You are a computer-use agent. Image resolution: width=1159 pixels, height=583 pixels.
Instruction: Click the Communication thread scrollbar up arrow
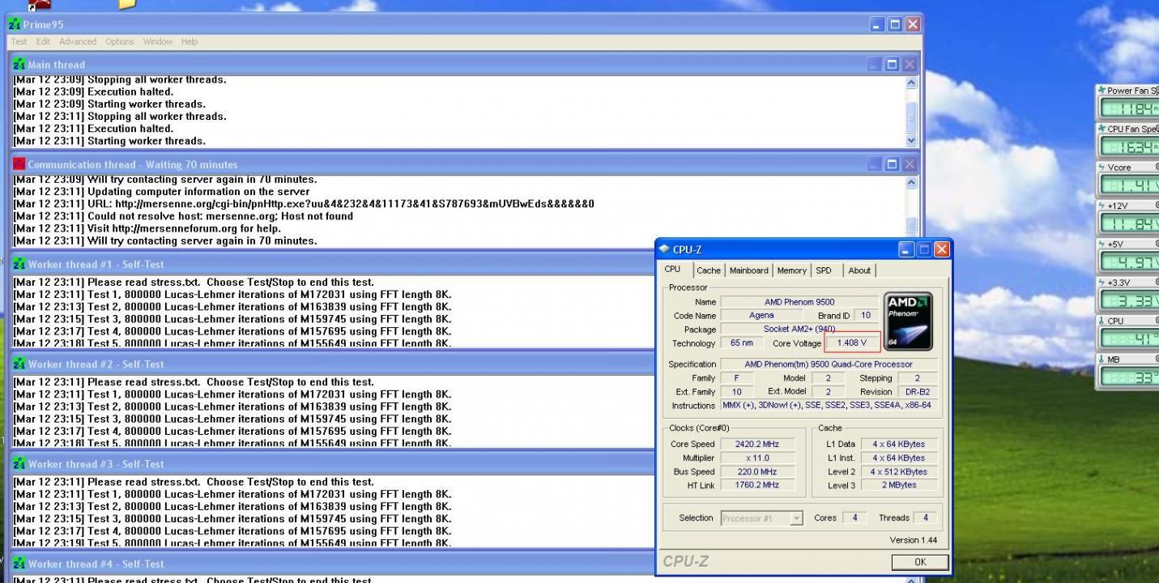[910, 183]
